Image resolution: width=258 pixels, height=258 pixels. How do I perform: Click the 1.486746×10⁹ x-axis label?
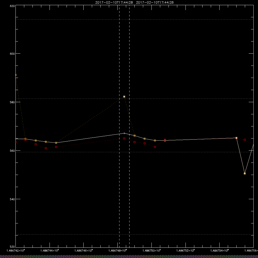84,251
